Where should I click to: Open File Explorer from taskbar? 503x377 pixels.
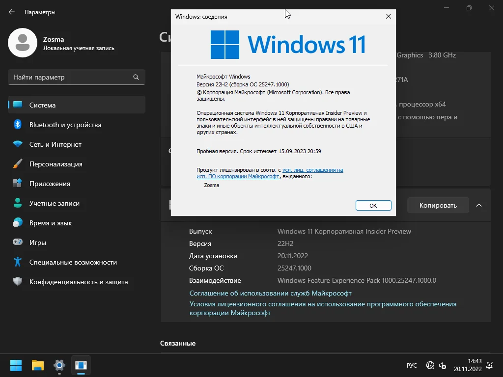pos(37,365)
